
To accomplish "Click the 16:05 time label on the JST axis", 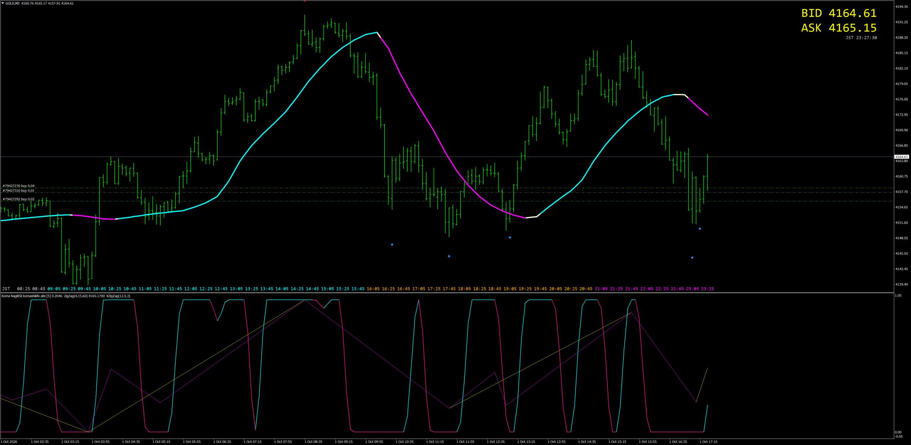I will (x=373, y=289).
